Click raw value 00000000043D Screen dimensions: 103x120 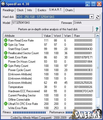[83, 49]
